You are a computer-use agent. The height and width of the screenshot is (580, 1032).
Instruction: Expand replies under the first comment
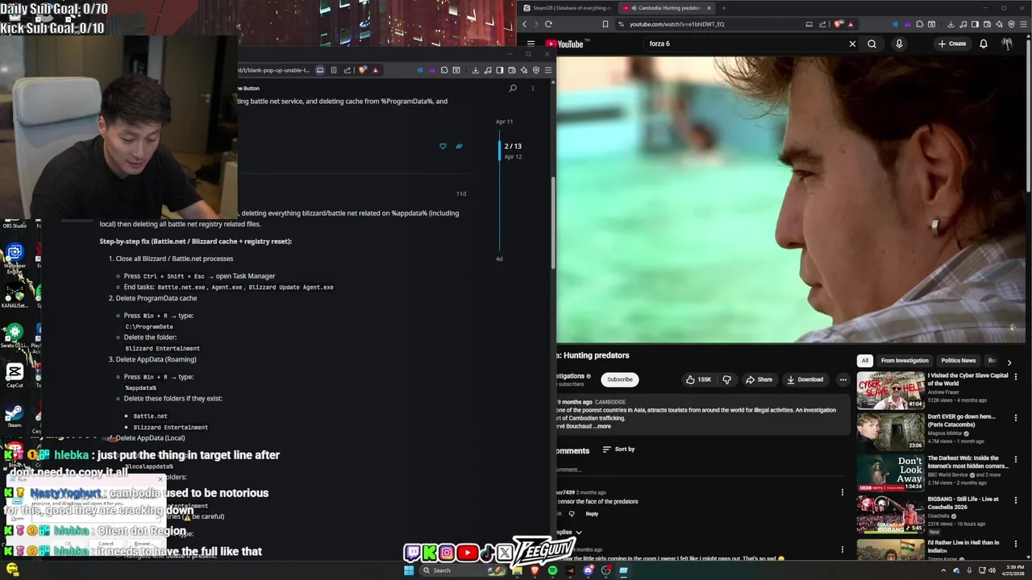568,532
